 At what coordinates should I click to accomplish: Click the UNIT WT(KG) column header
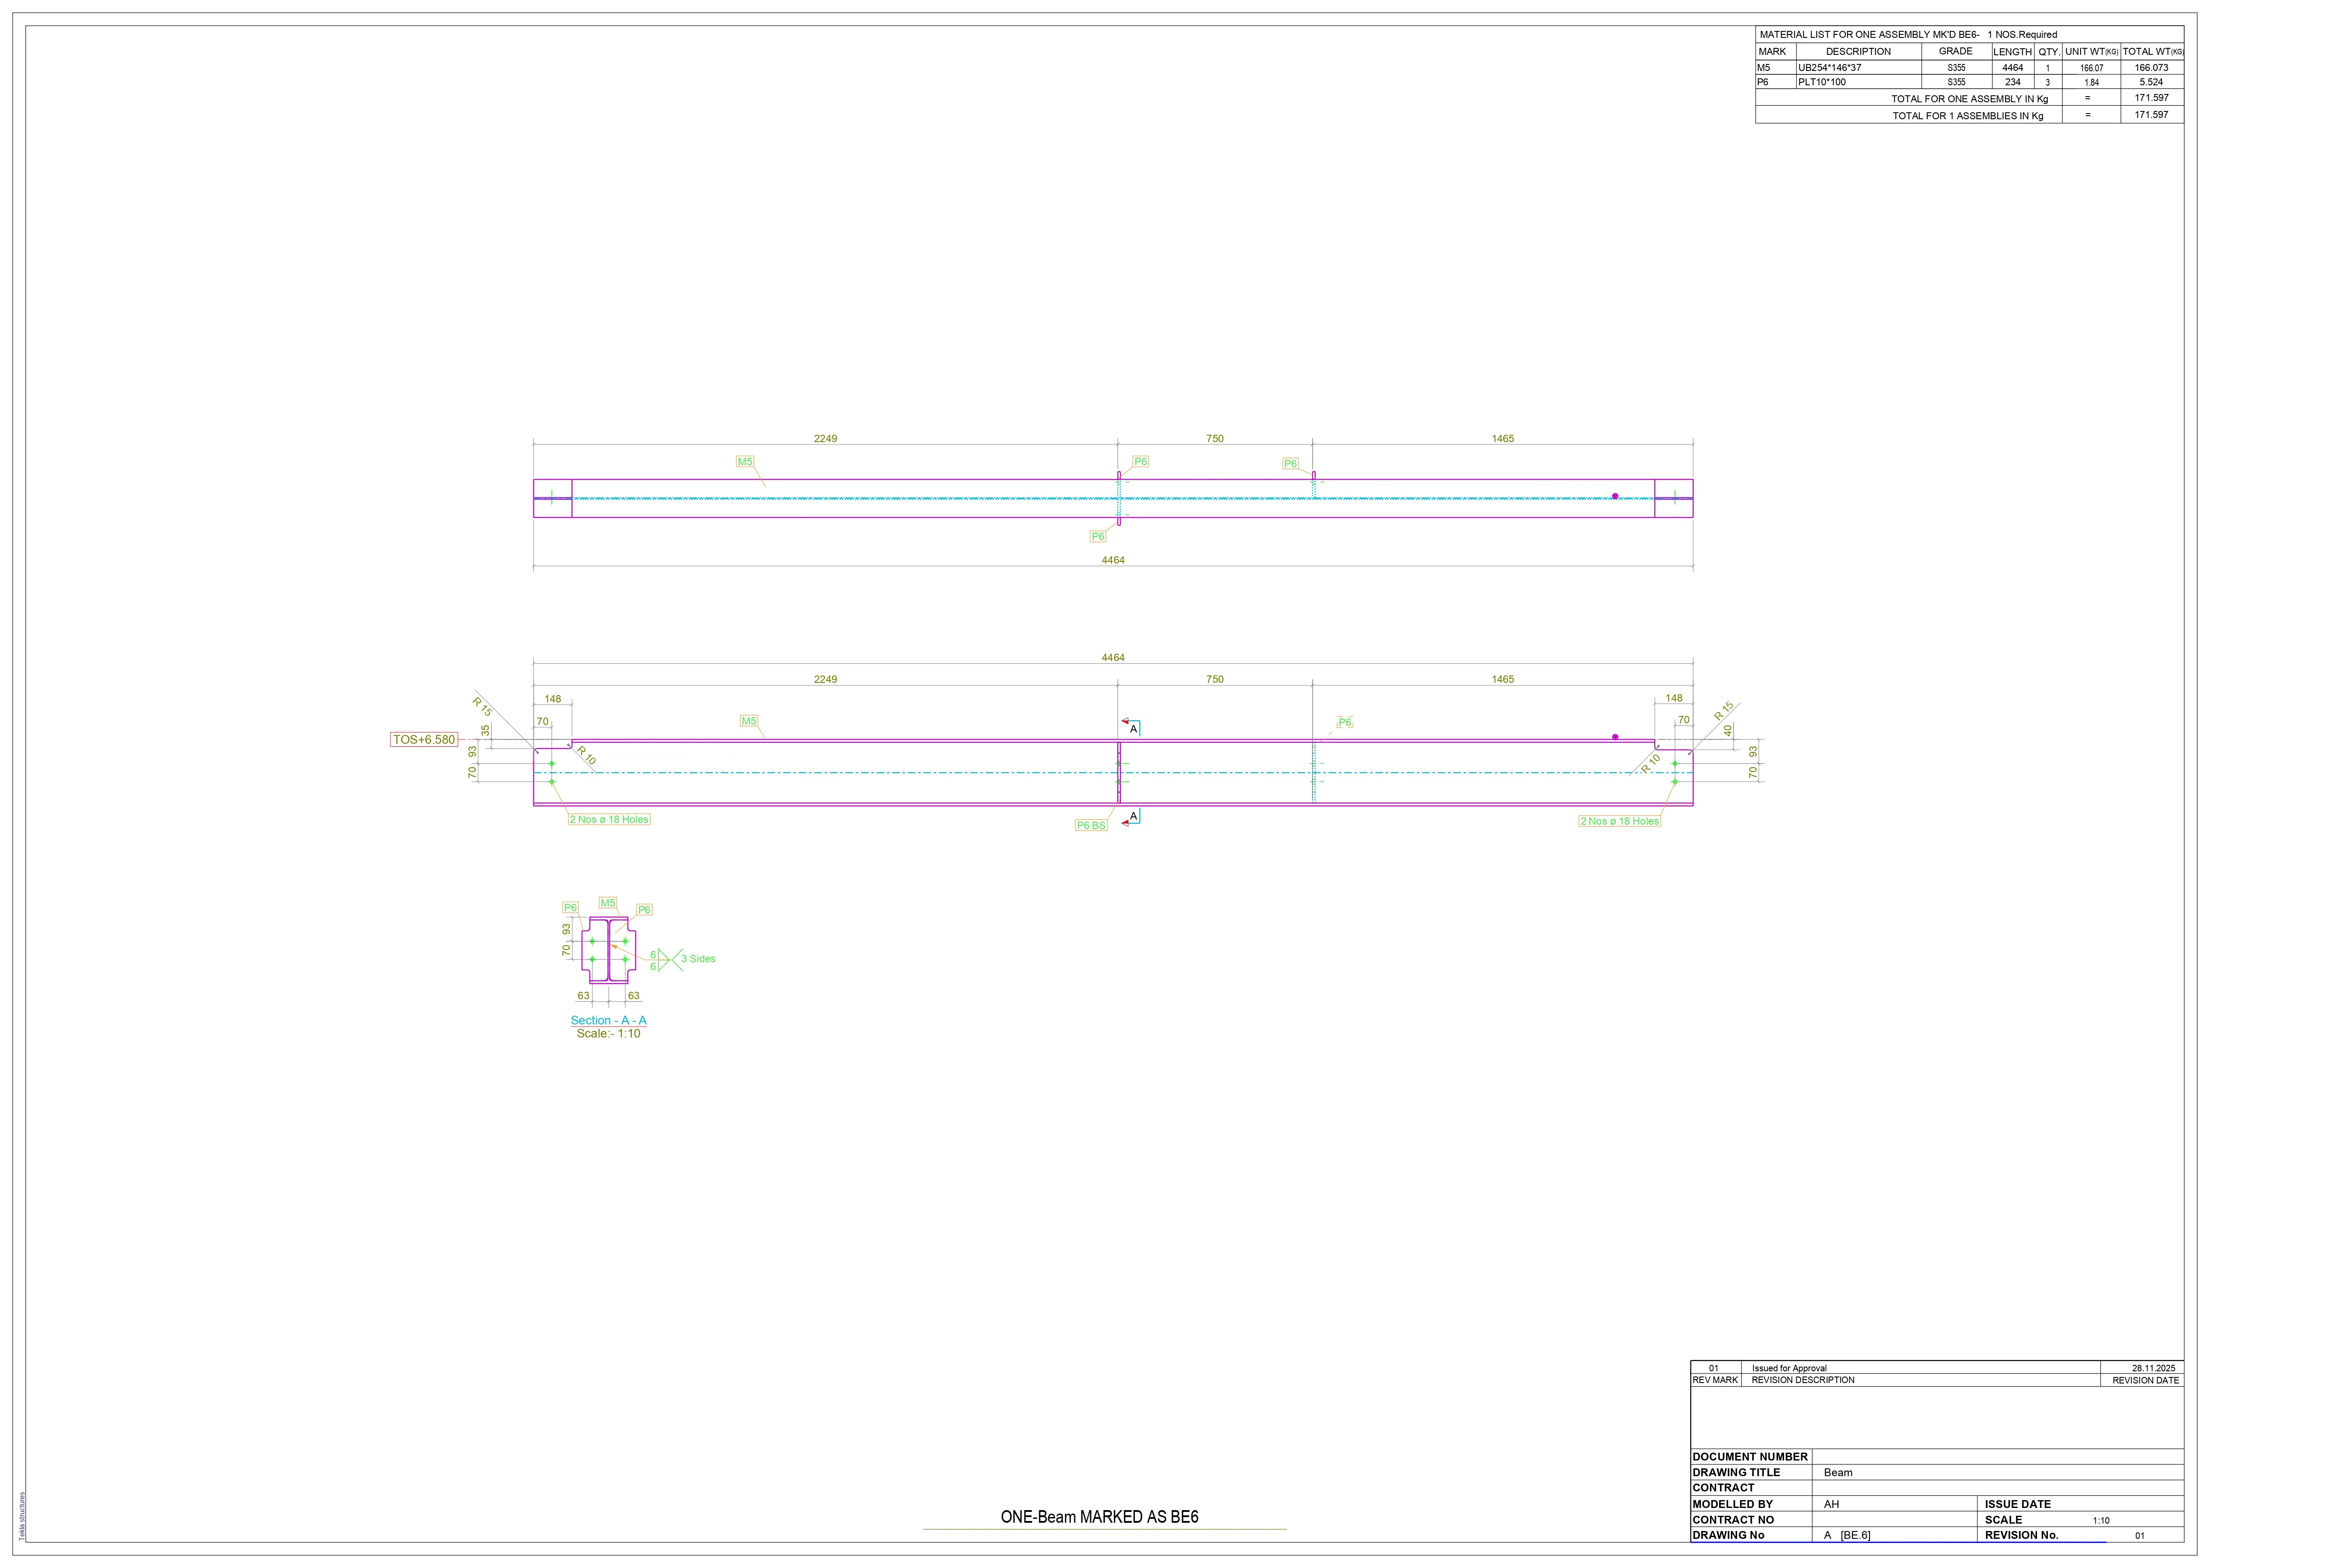pyautogui.click(x=2091, y=52)
